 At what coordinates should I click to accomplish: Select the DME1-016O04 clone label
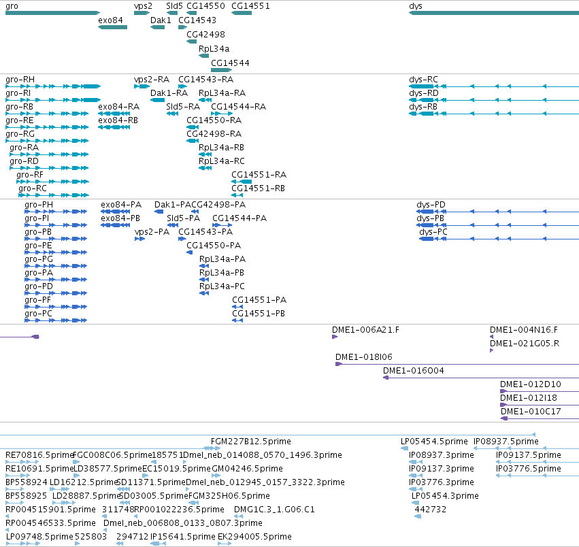pyautogui.click(x=414, y=371)
